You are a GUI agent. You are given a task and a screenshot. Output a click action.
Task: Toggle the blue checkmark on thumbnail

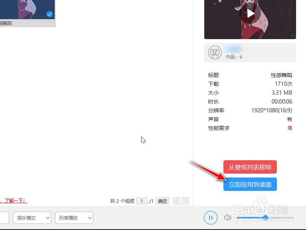point(50,14)
